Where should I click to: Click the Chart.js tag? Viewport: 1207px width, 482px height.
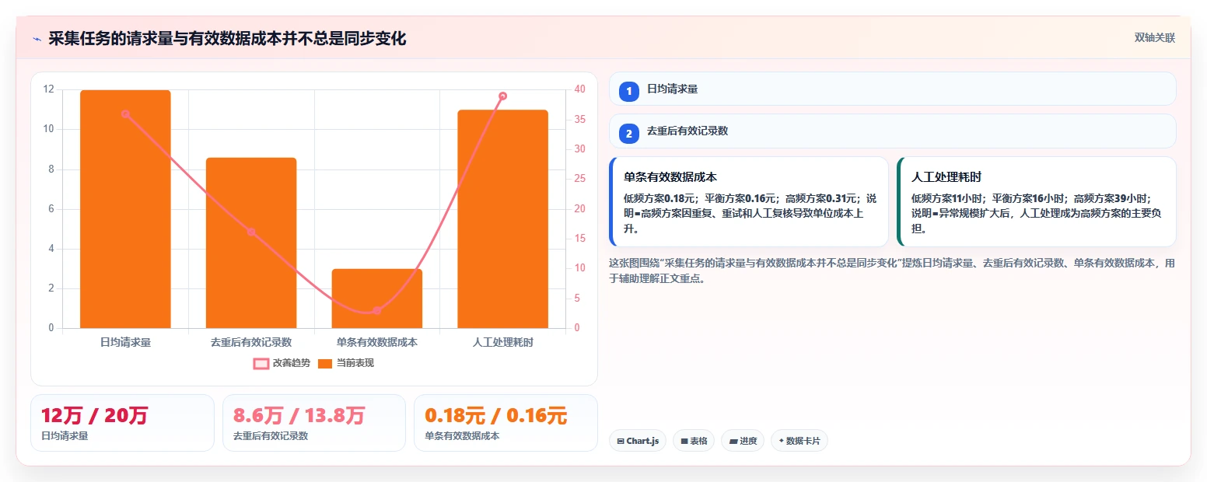pos(637,441)
